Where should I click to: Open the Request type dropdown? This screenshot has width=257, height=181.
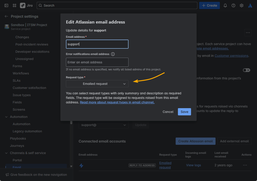(x=97, y=84)
